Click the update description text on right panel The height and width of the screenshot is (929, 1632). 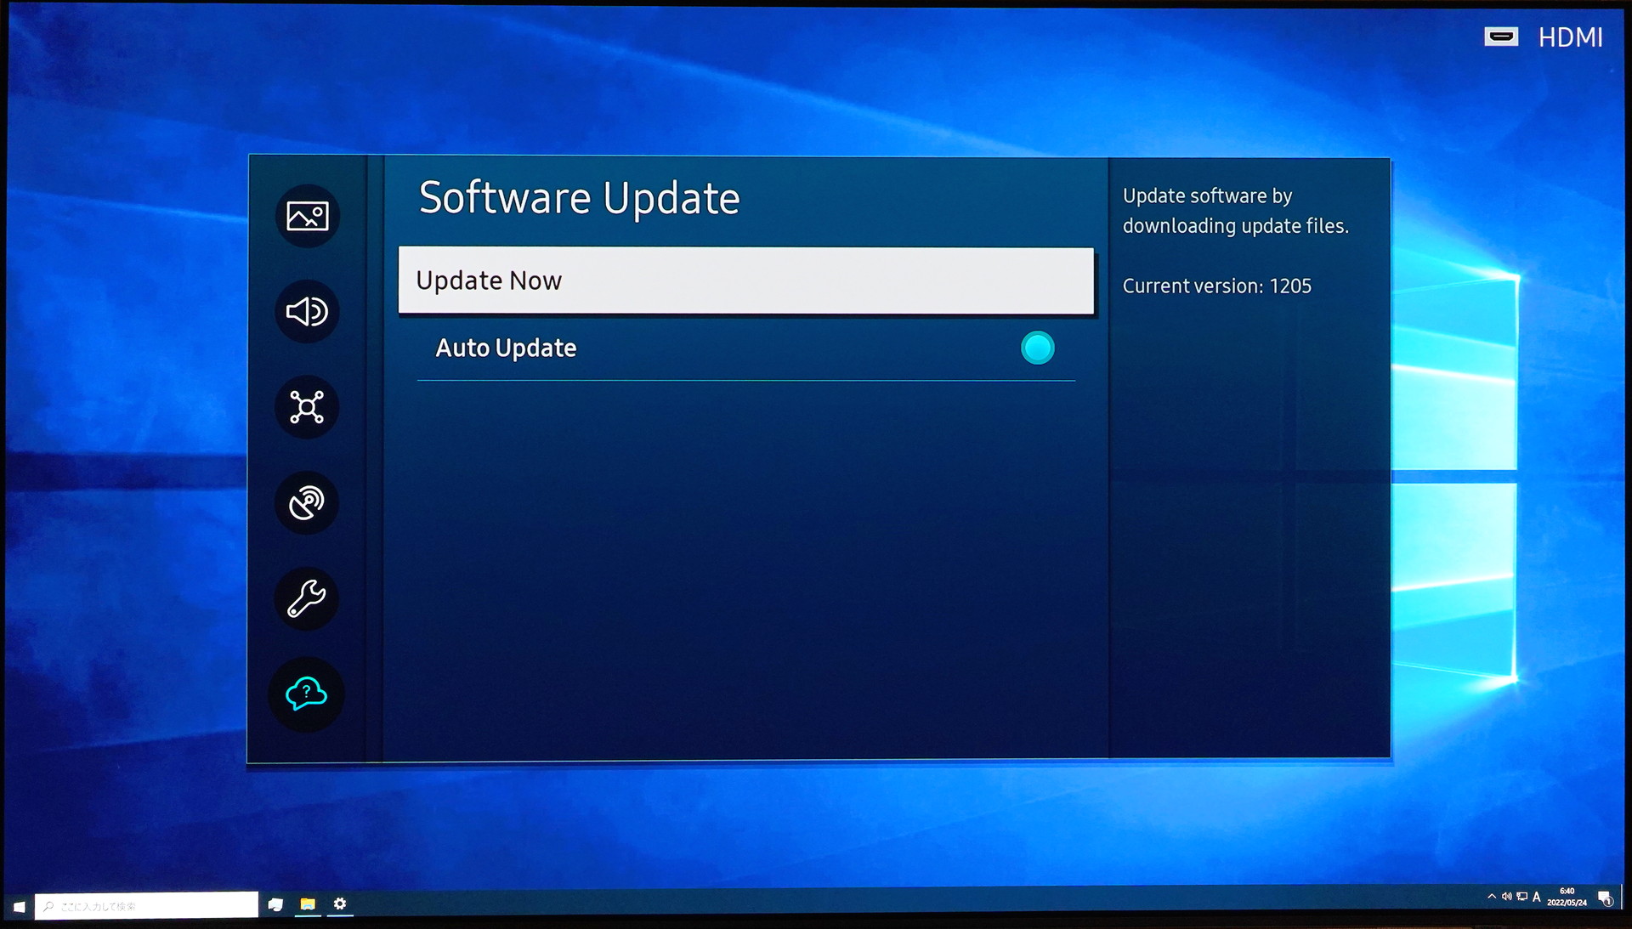coord(1236,211)
